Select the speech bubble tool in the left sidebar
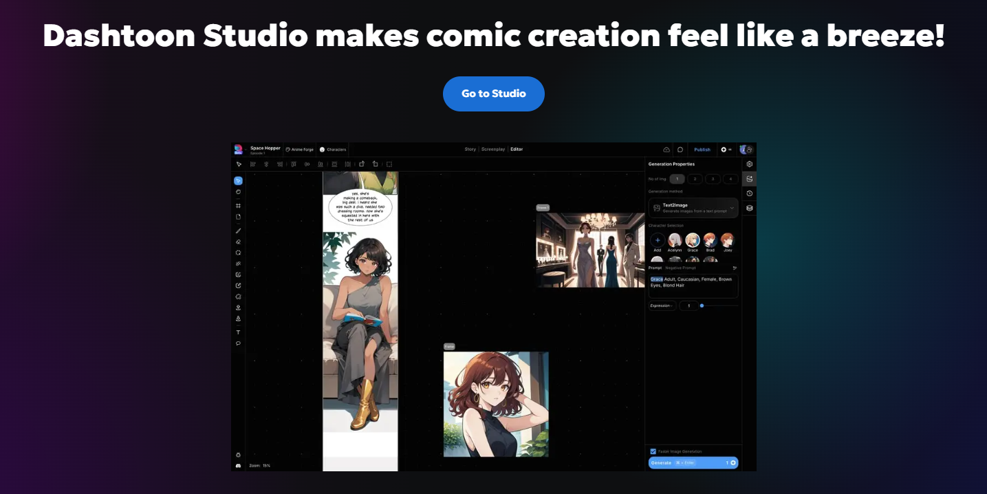Image resolution: width=987 pixels, height=494 pixels. point(238,343)
